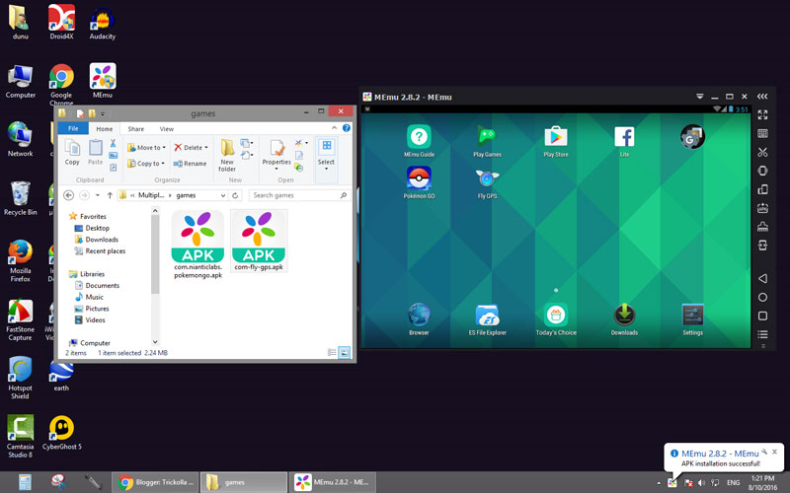Open Today's Choice in MEmu
The height and width of the screenshot is (493, 790).
pyautogui.click(x=556, y=318)
